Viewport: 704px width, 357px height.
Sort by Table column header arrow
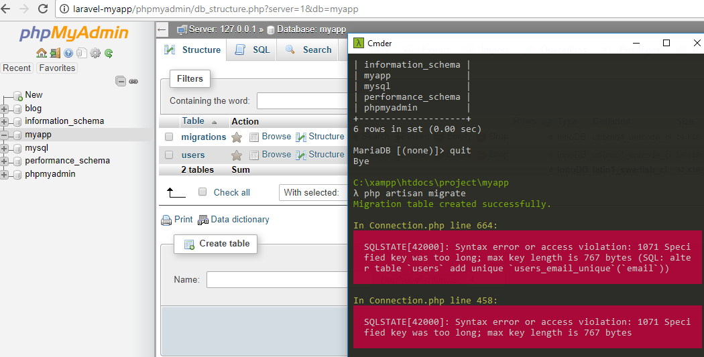(x=214, y=123)
